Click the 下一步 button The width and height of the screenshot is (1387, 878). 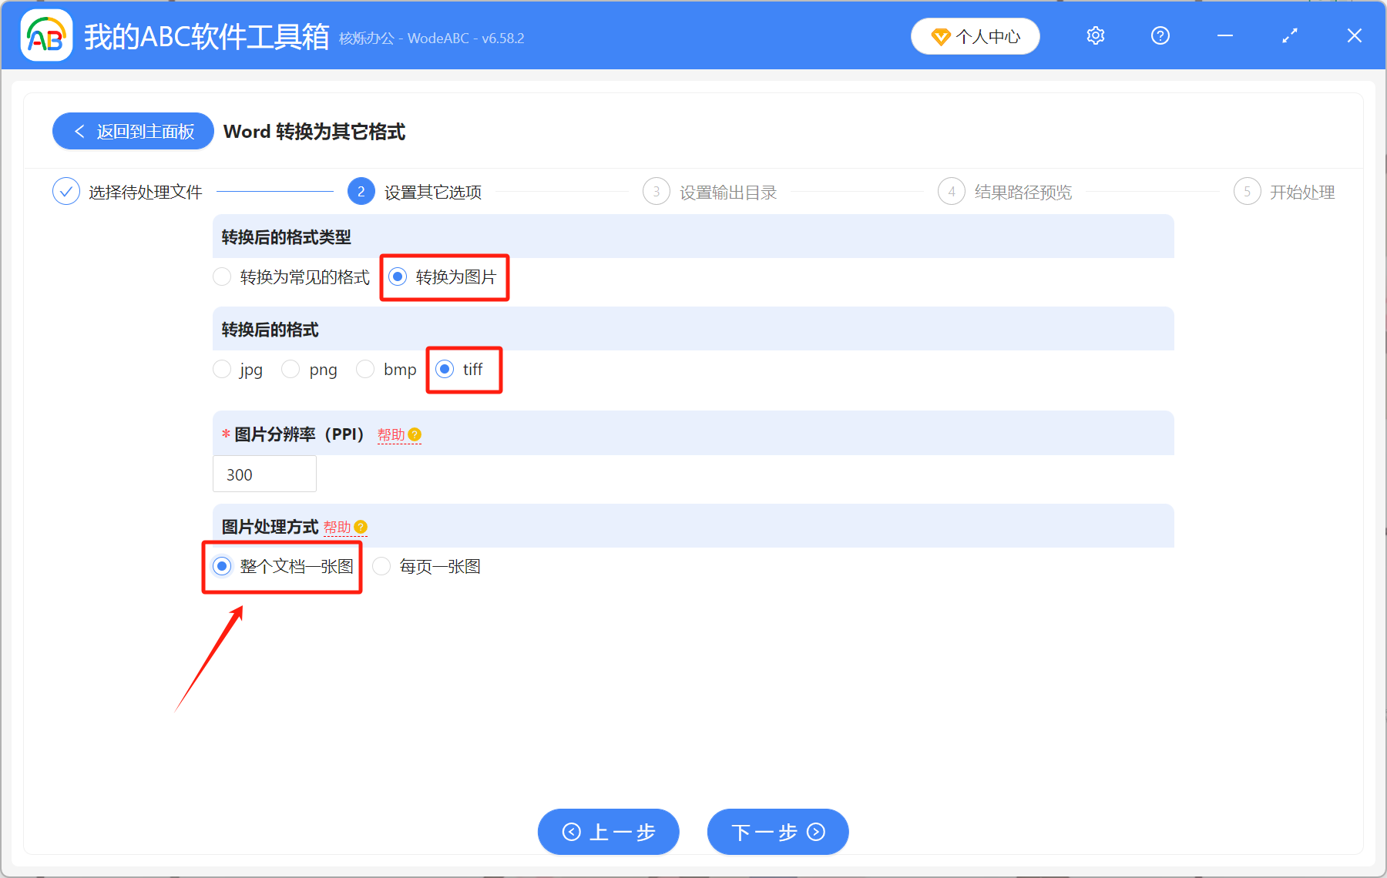777,832
